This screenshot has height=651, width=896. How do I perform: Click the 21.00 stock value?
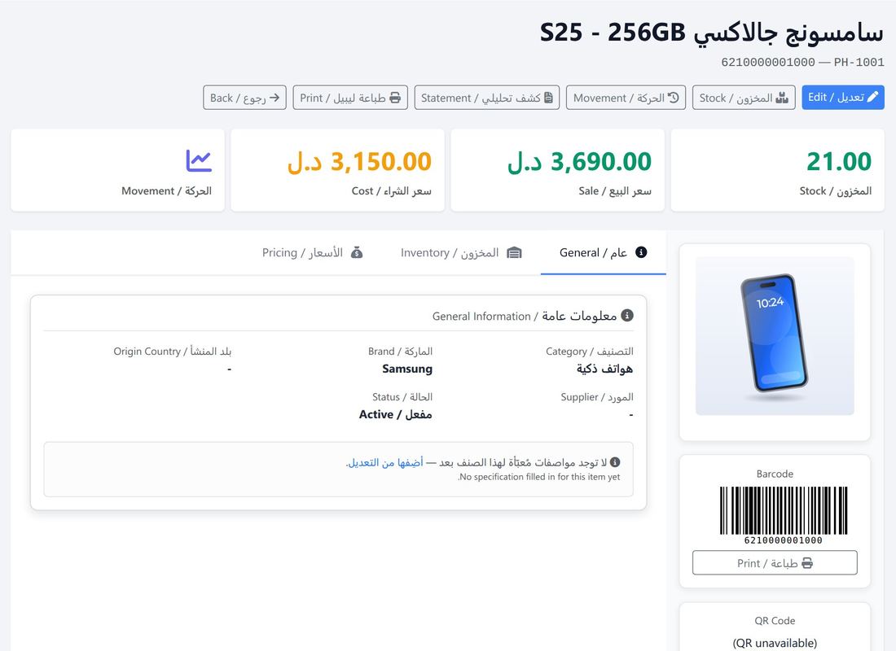839,162
